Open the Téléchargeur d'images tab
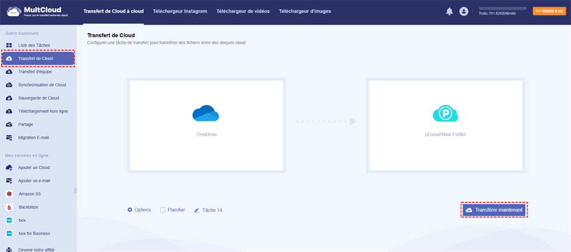571x252 pixels. pyautogui.click(x=305, y=11)
